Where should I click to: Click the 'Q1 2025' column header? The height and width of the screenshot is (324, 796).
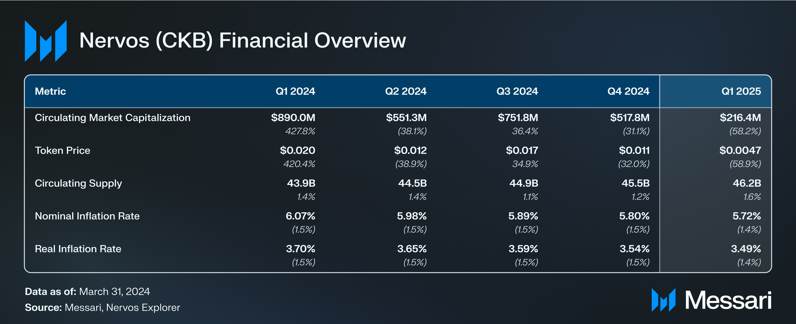click(741, 91)
